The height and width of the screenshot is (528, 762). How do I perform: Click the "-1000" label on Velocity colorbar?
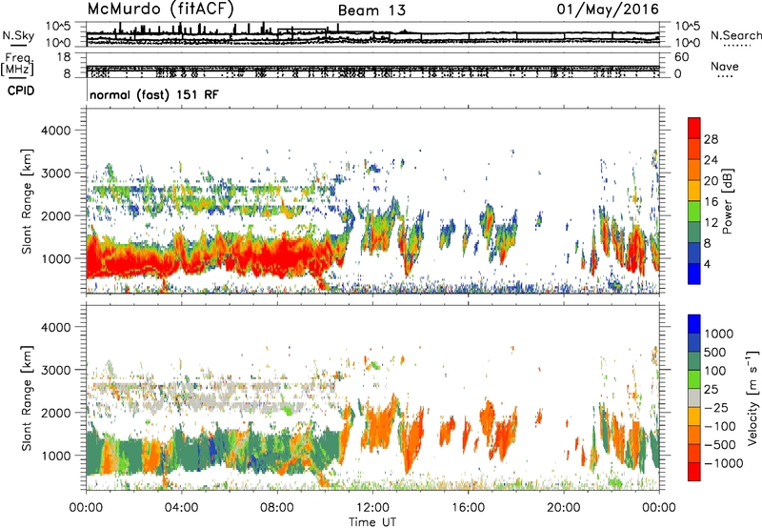[723, 463]
